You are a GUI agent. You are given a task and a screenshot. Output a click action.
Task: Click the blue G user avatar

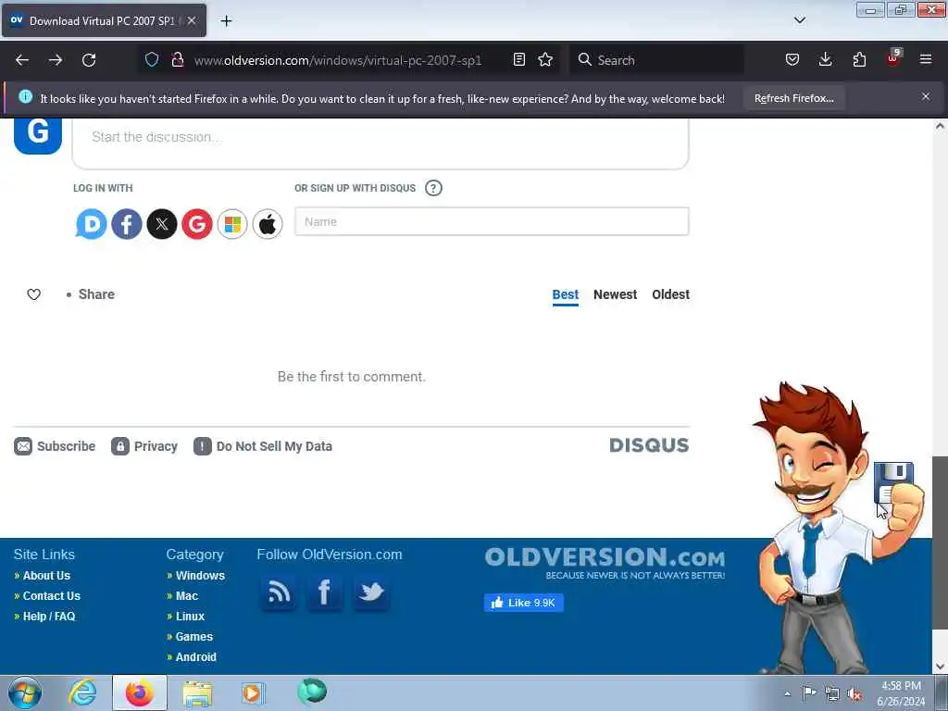pos(37,135)
